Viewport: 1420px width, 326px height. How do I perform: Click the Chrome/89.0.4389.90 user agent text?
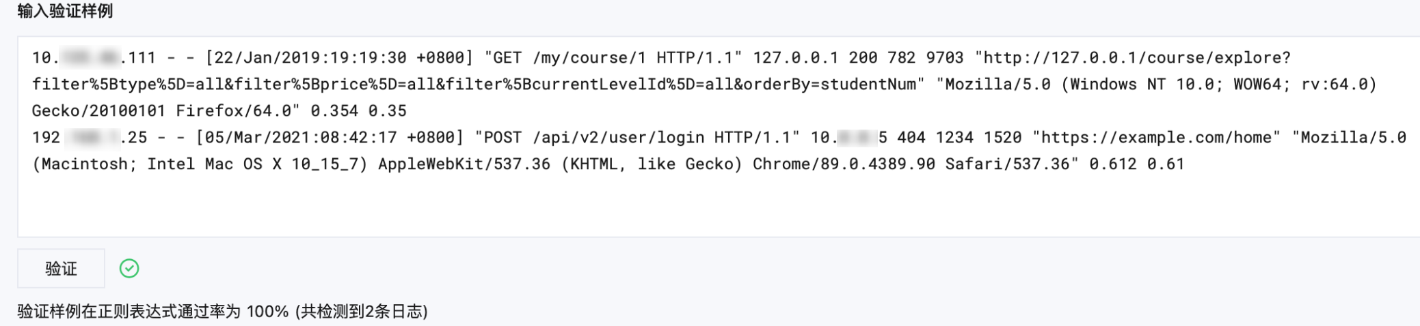point(844,164)
